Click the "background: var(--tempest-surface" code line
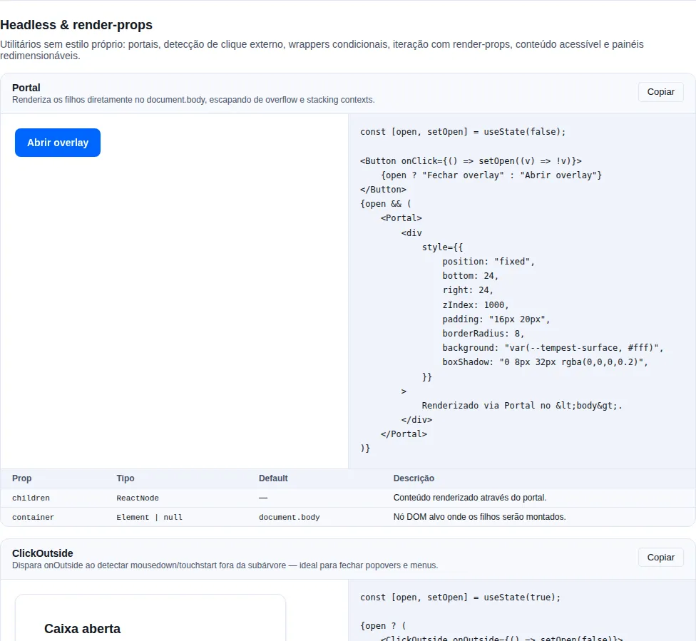Screen dimensions: 696x641 [553, 347]
